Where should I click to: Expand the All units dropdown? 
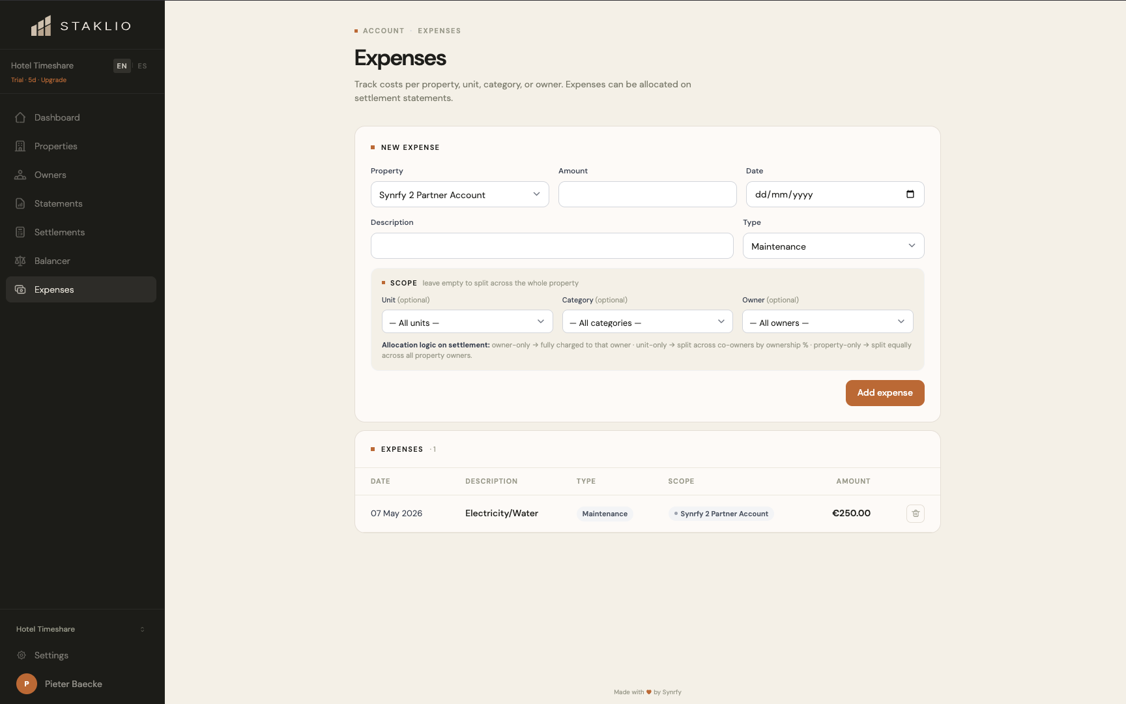tap(467, 321)
